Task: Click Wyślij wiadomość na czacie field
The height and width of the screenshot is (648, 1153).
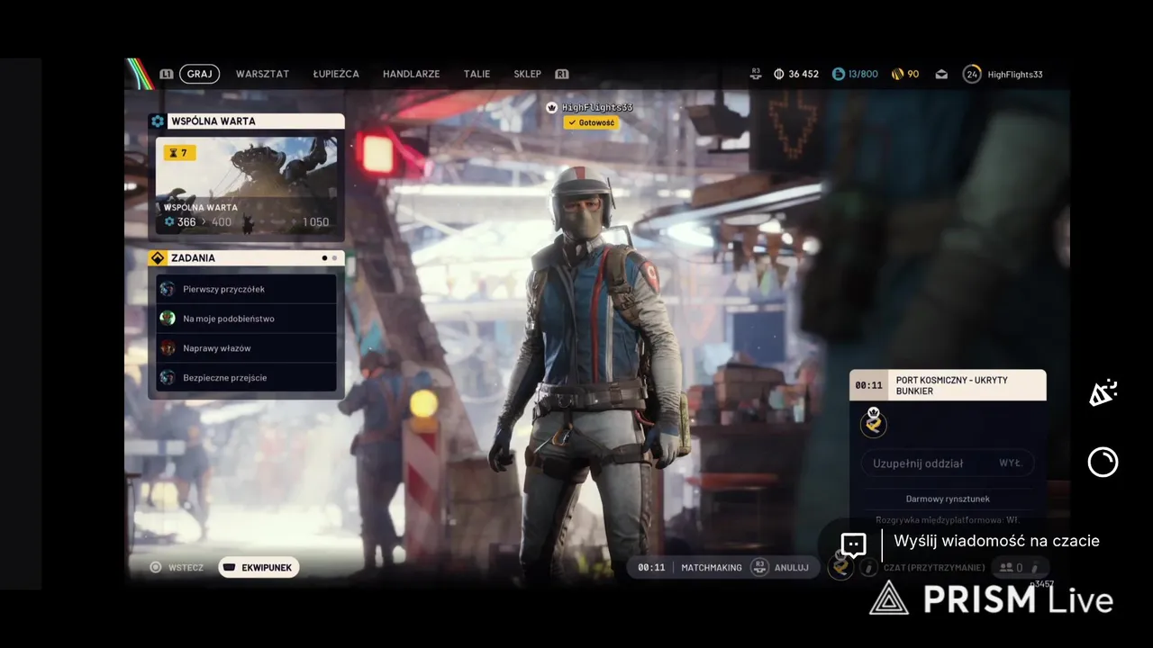Action: (x=996, y=541)
